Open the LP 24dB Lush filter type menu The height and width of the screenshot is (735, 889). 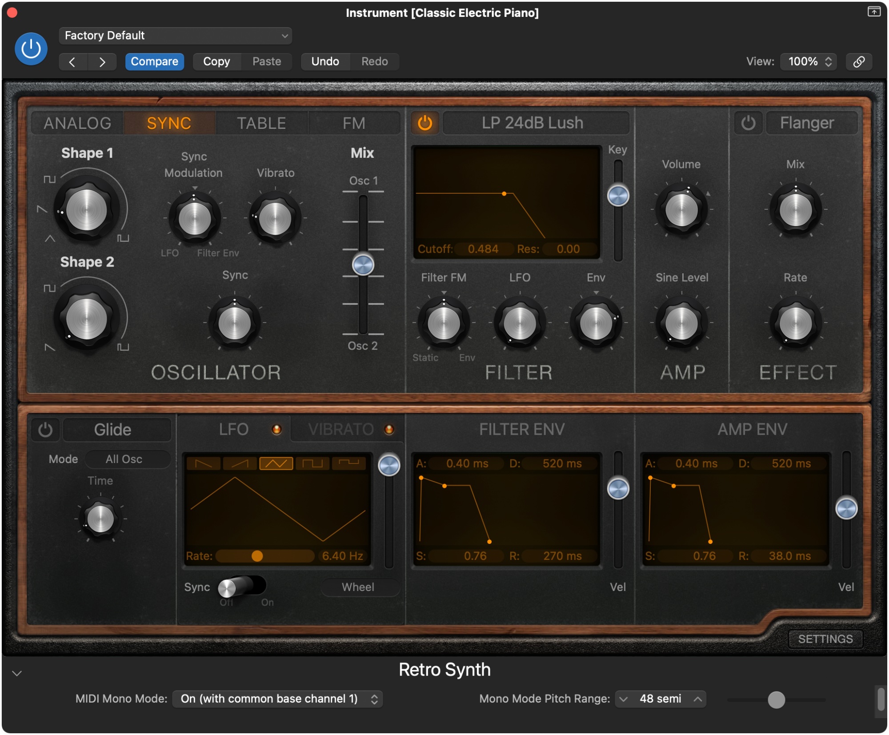(536, 123)
